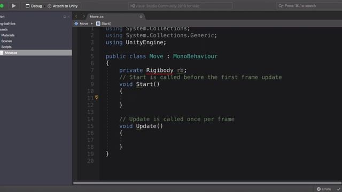Click the Move class breadcrumb icon
Image resolution: width=342 pixels, height=192 pixels.
[x=76, y=23]
